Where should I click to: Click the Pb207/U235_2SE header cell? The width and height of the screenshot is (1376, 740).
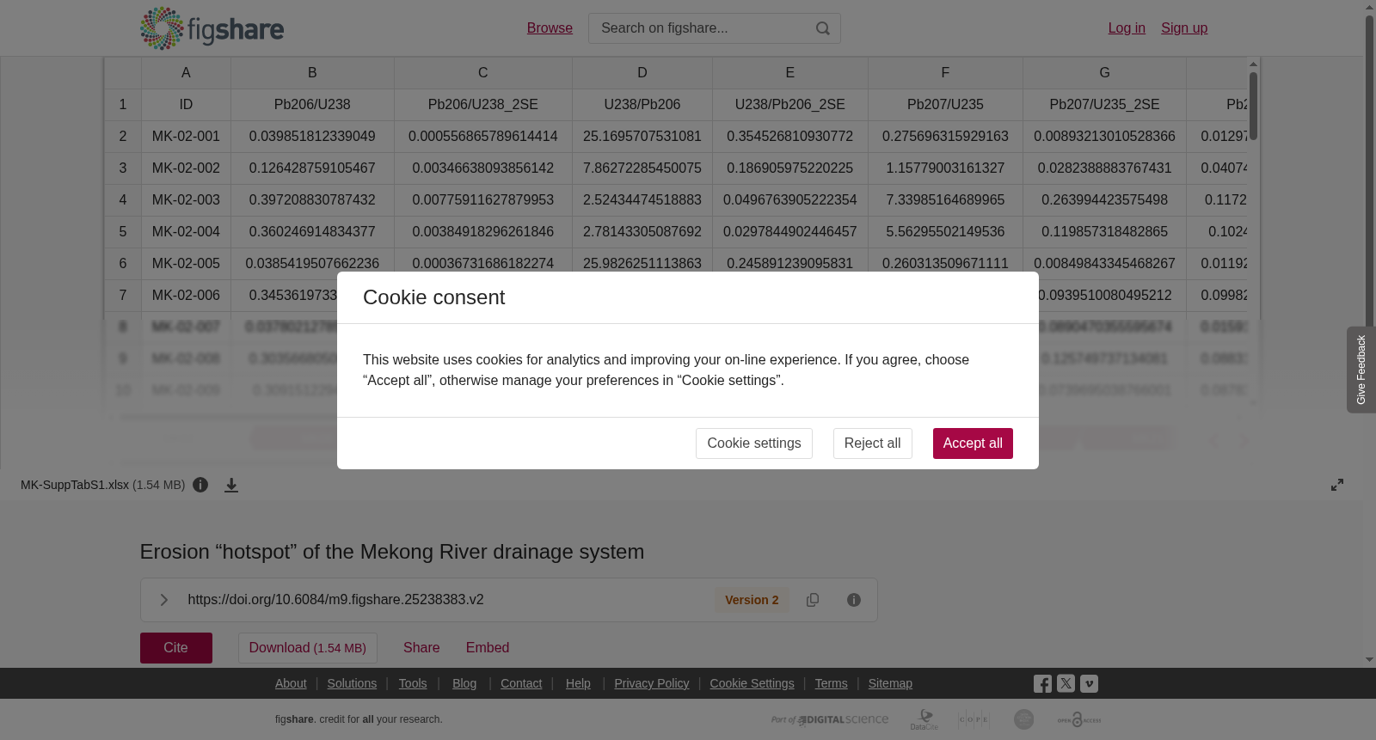click(x=1104, y=105)
